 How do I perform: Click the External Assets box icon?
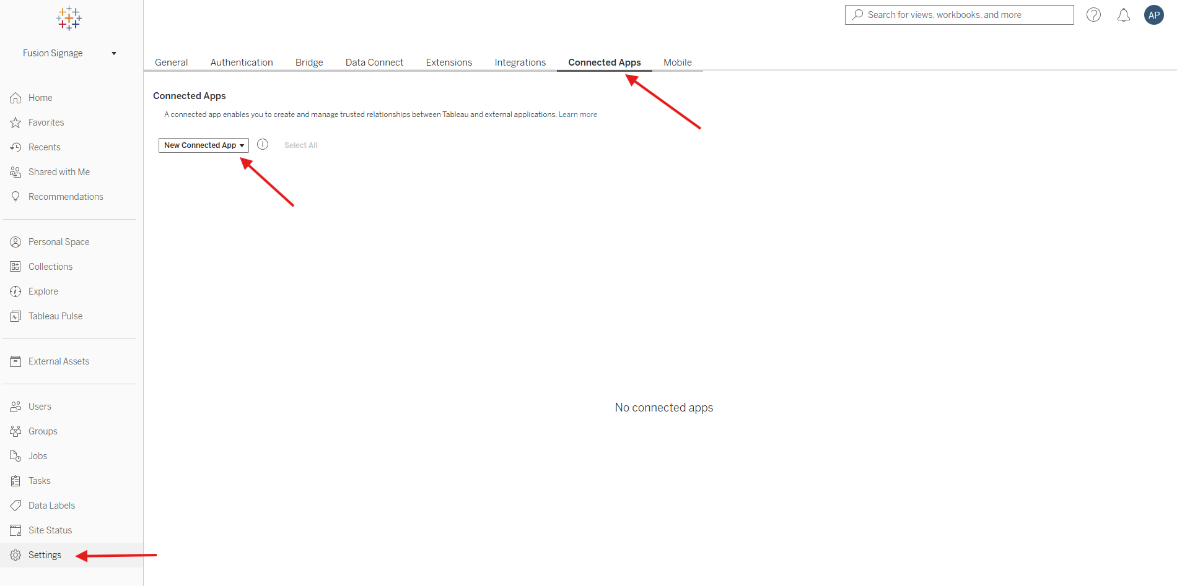point(15,361)
